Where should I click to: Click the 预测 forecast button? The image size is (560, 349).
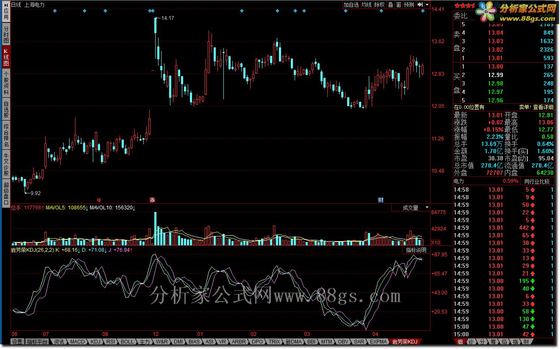coord(409,5)
